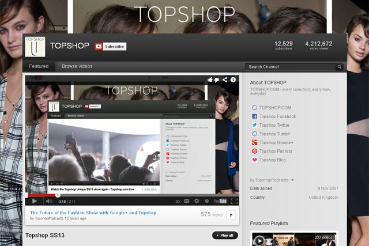The image size is (369, 246).
Task: Dislike the video with thumbs down icon
Action: point(217,80)
